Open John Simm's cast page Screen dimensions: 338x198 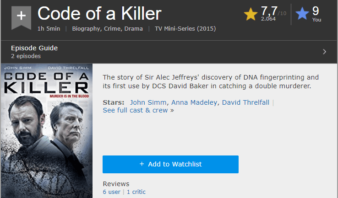tap(149, 102)
